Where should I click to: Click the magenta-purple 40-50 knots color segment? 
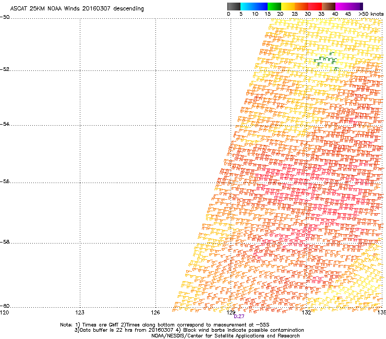(349, 6)
